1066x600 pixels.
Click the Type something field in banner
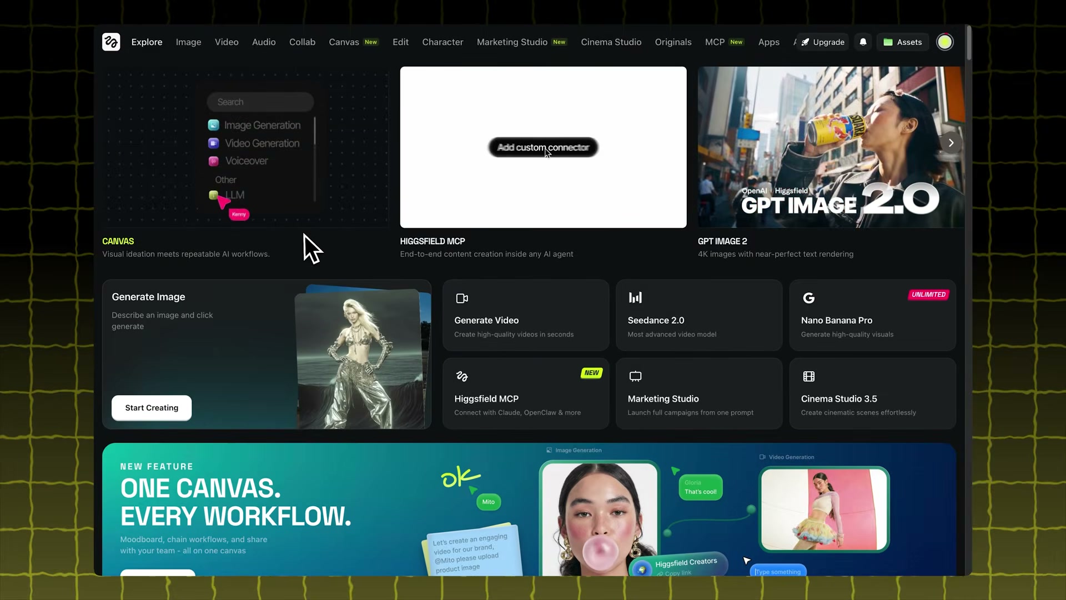point(778,571)
